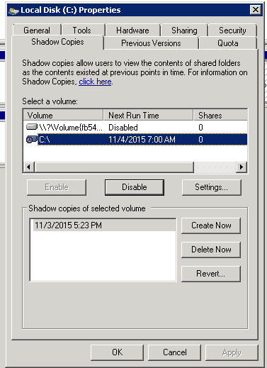
Task: Click the Volume column header
Action: click(63, 115)
